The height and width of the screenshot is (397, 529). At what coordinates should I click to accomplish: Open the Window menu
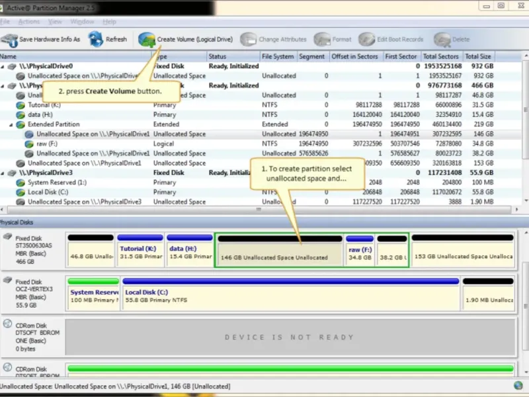82,22
